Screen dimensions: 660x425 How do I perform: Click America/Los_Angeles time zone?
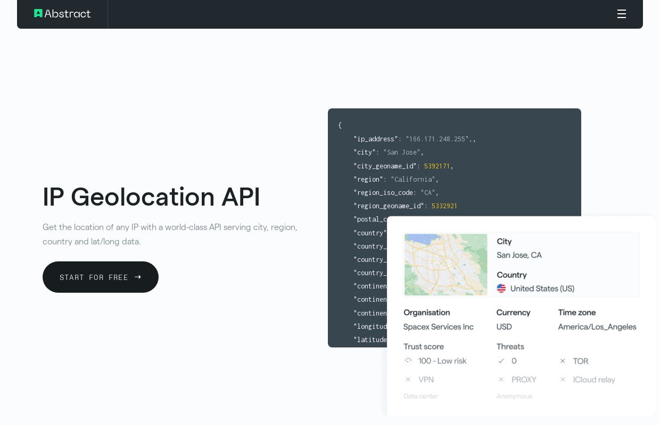(x=597, y=327)
